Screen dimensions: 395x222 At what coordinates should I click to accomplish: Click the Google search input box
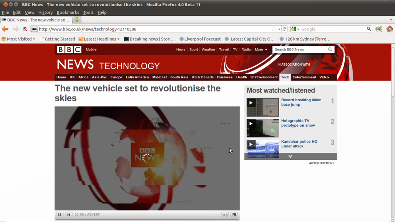click(333, 29)
